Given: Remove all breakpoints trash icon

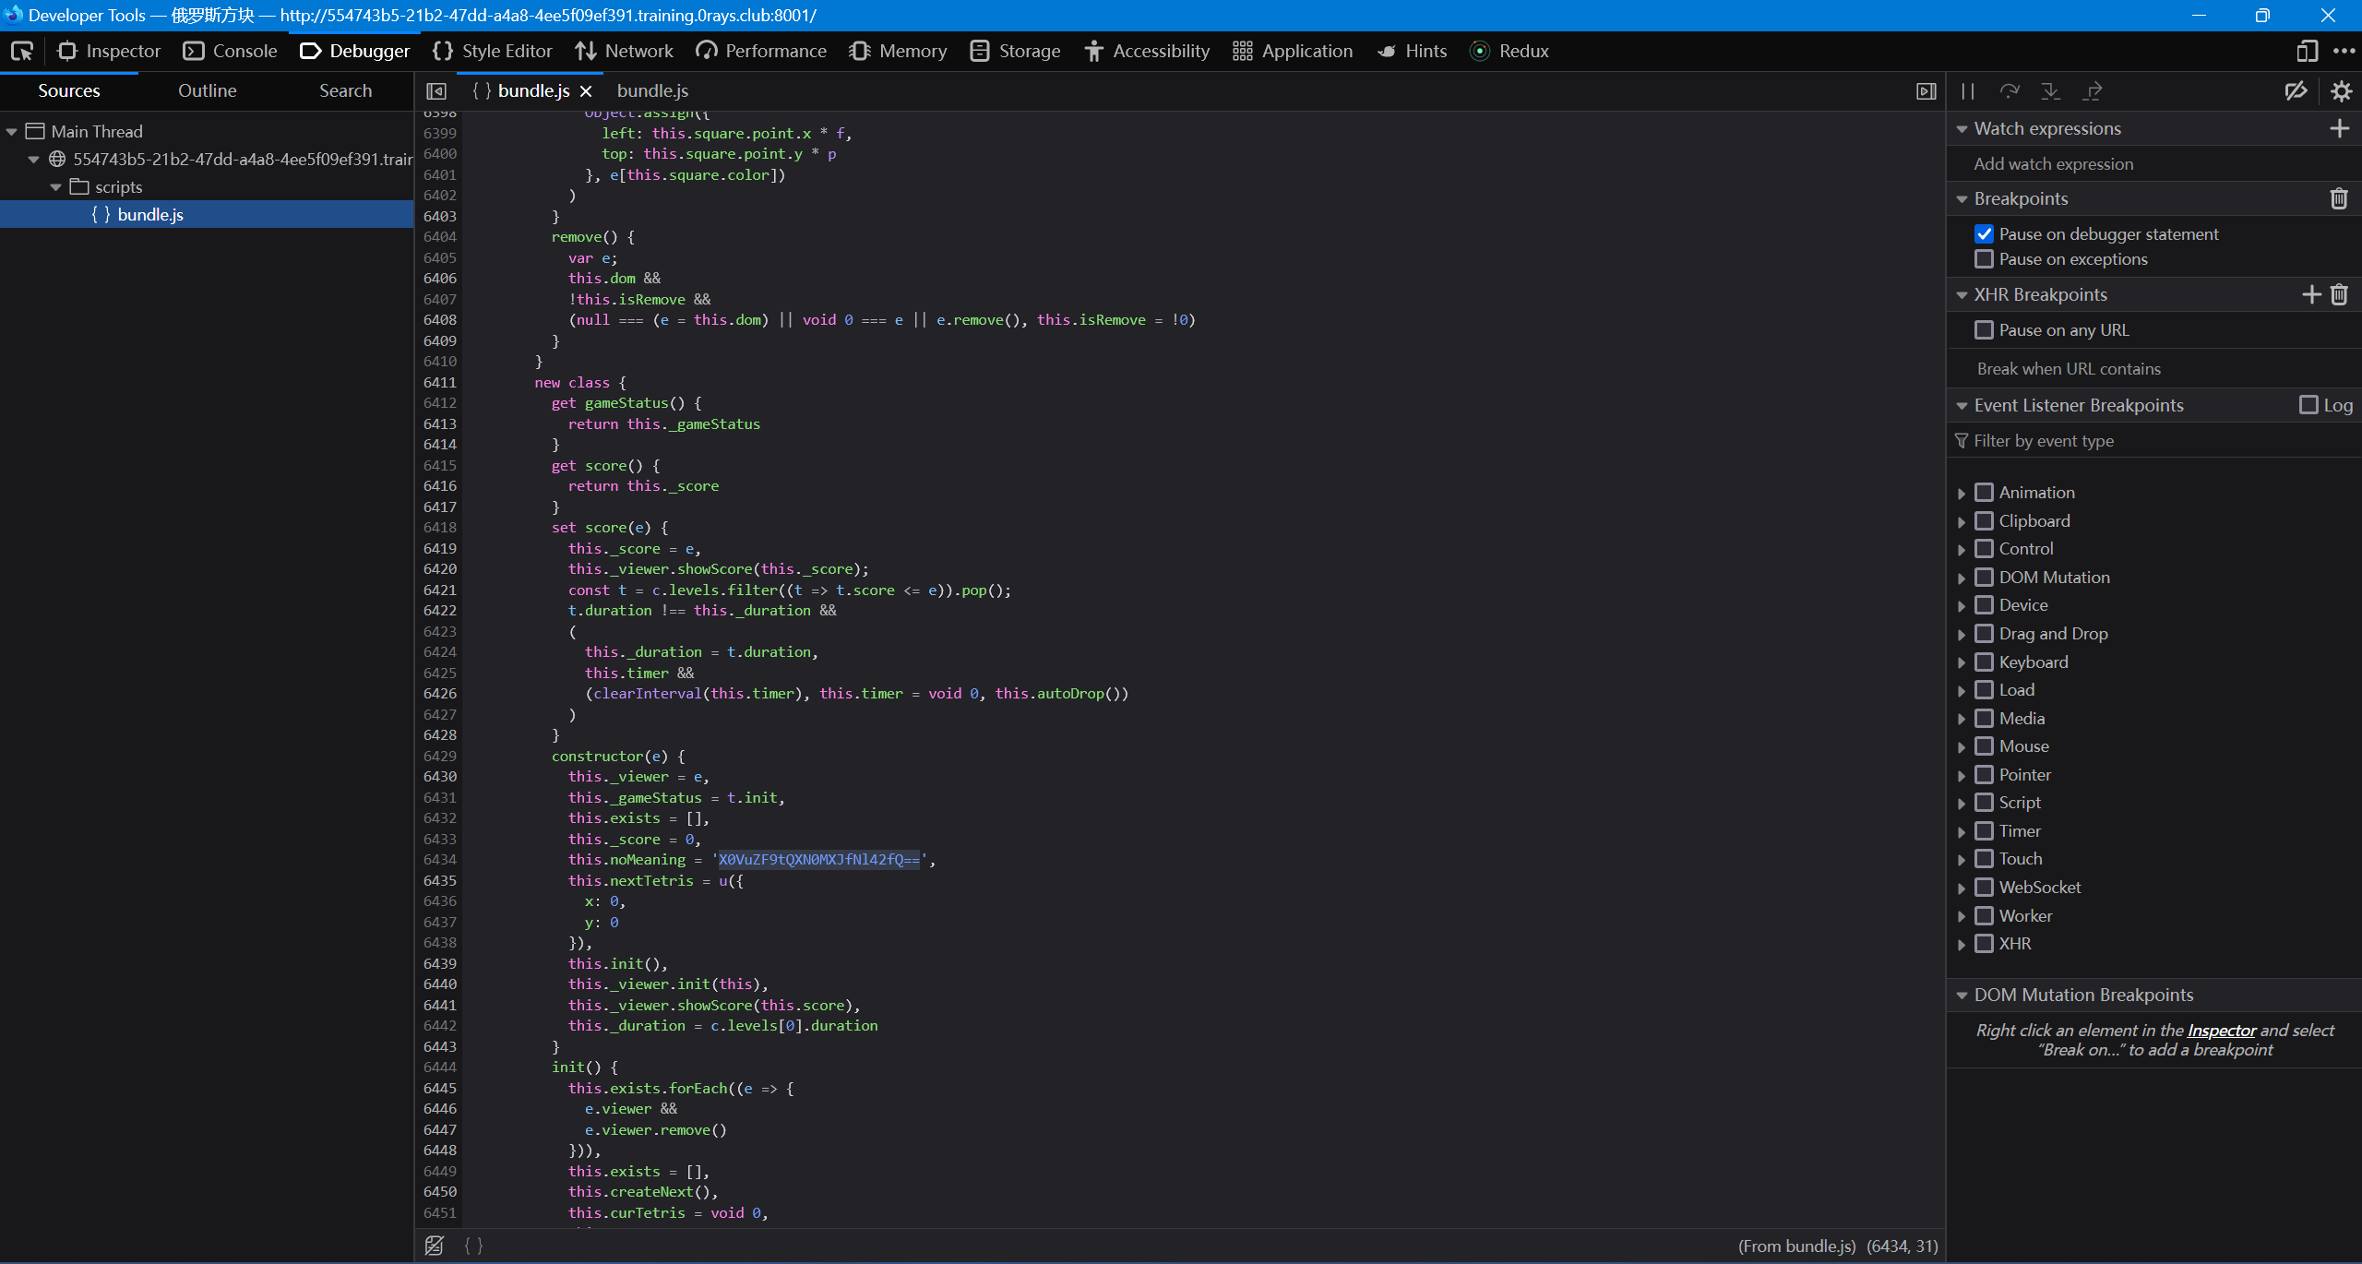Looking at the screenshot, I should click(x=2339, y=198).
